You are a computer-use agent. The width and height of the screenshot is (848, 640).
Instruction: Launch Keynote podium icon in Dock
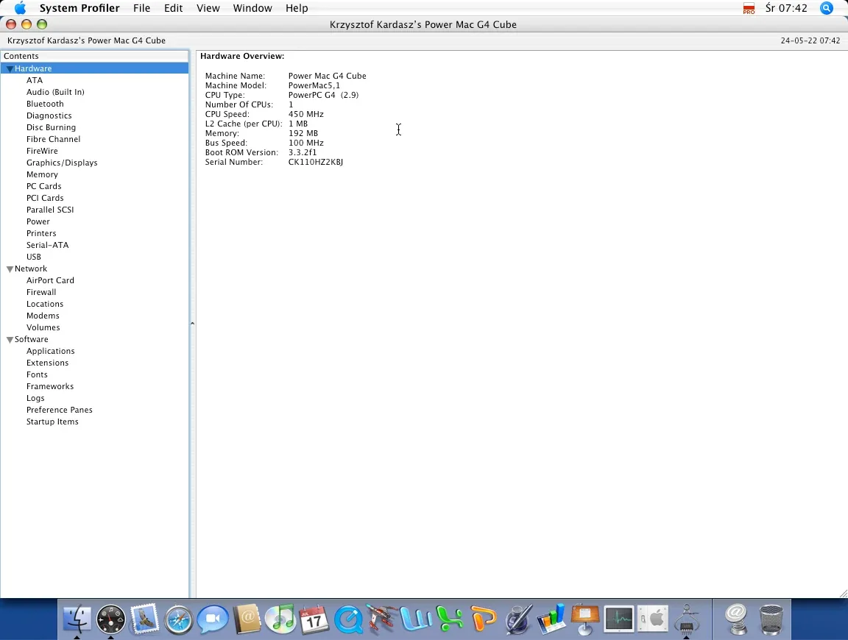[x=585, y=619]
